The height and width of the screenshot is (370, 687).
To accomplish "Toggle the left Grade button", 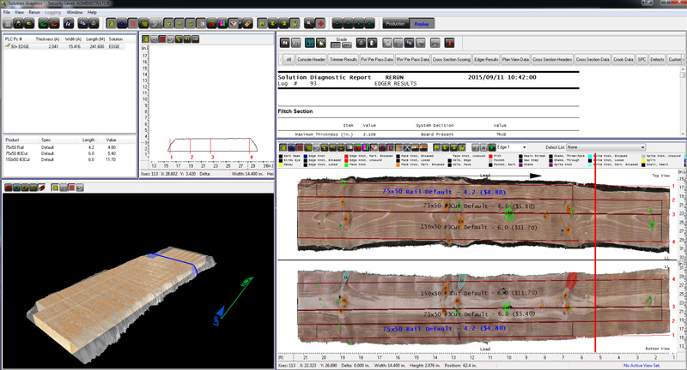I will click(336, 45).
